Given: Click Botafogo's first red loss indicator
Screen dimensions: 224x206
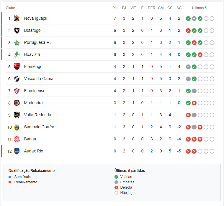Looking at the screenshot, I should coord(188,31).
